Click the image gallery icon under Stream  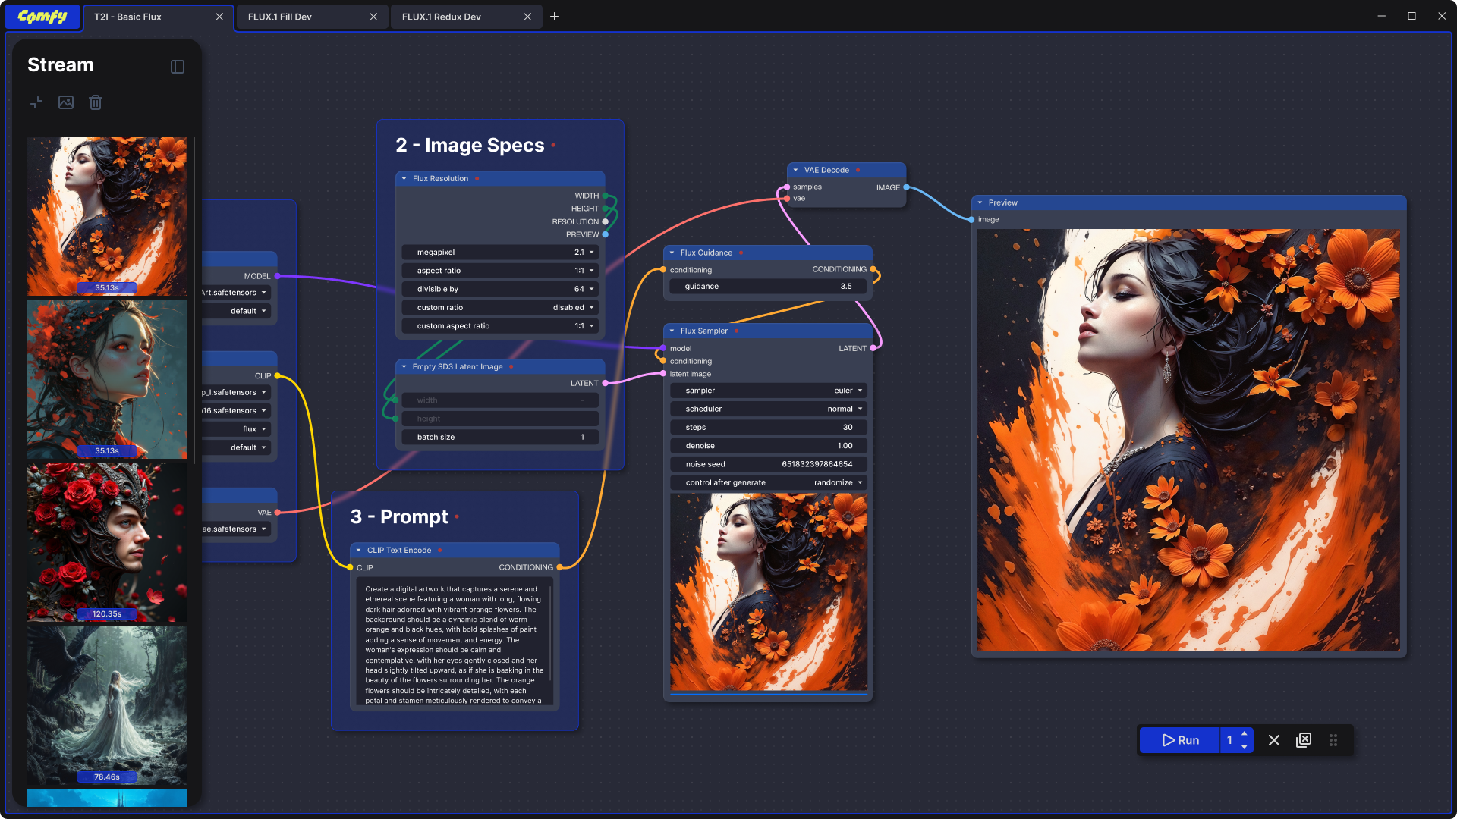(x=66, y=102)
